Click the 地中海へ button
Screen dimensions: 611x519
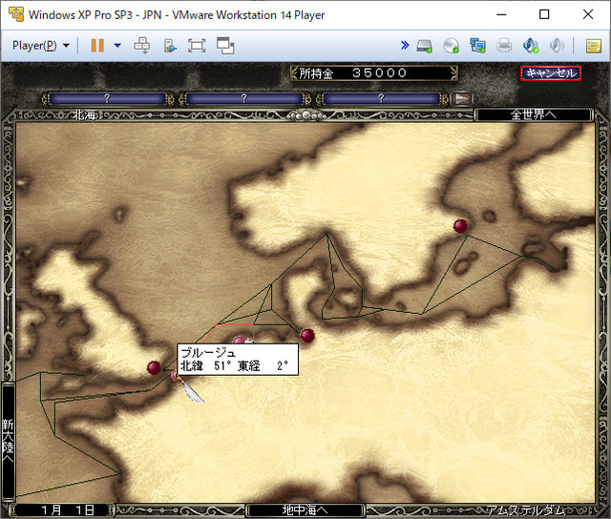(x=305, y=509)
